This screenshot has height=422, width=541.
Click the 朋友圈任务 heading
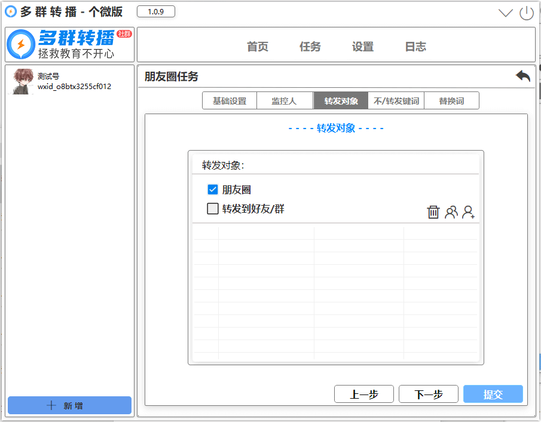171,77
